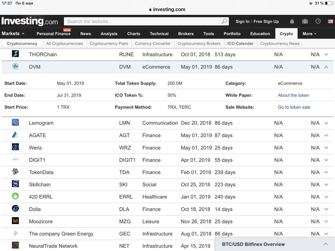Open the Education menu

point(260,34)
